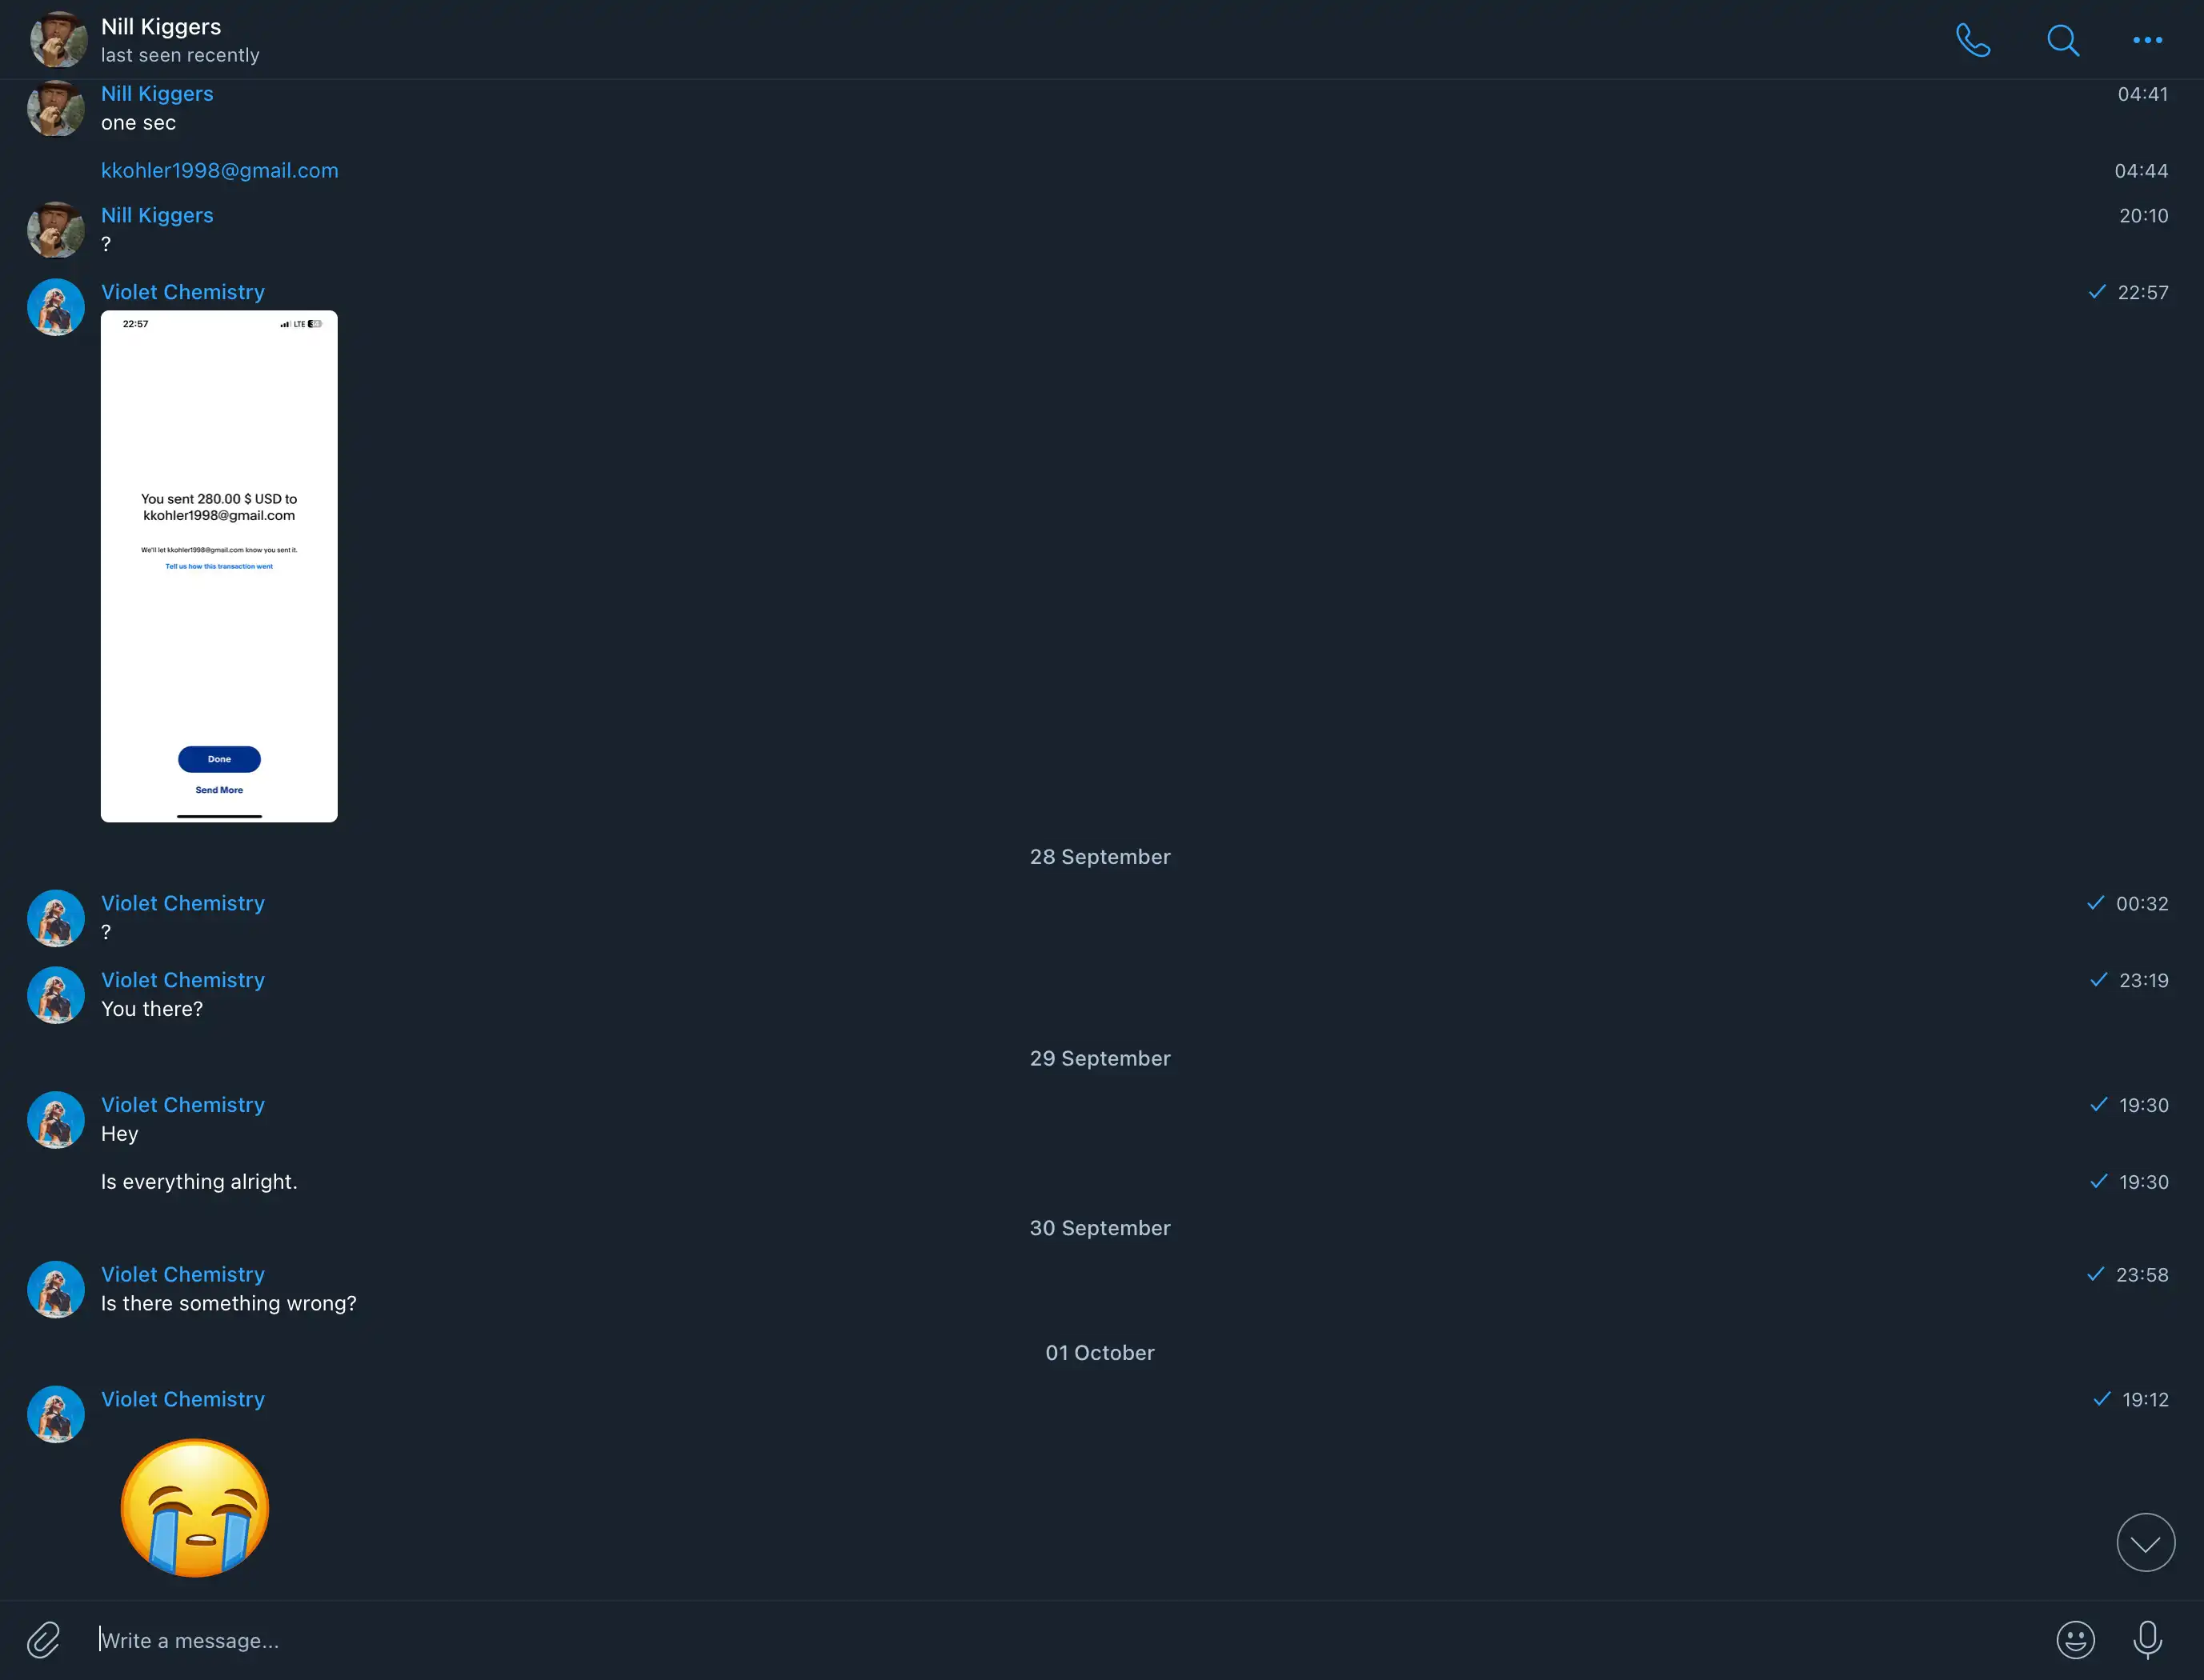Click the large crying emoji sticker
This screenshot has height=1680, width=2204.
click(x=195, y=1507)
